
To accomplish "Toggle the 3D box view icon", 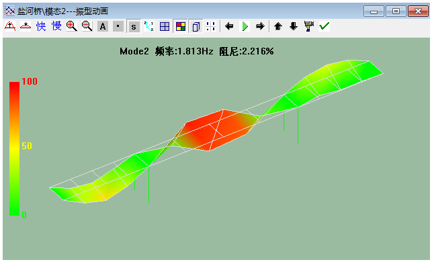I will pyautogui.click(x=196, y=26).
